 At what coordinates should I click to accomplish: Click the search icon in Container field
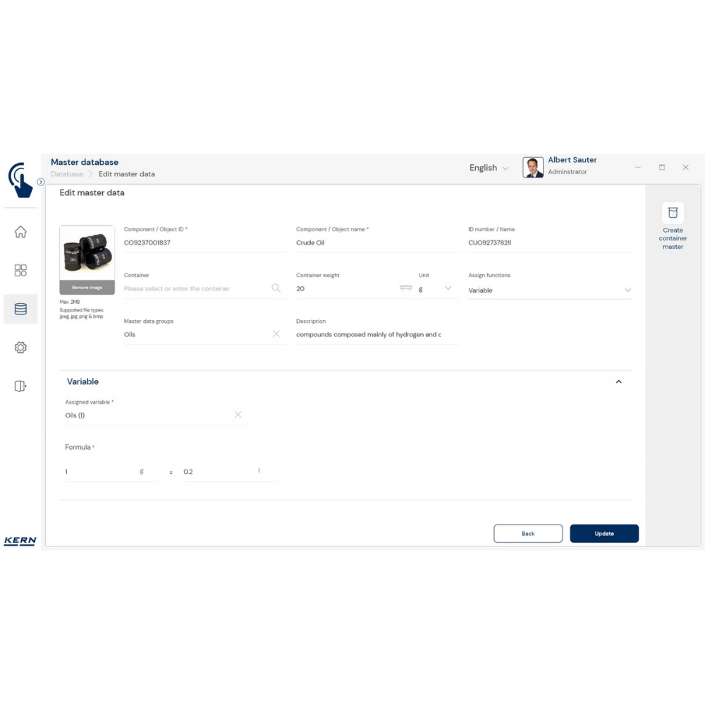[x=276, y=288]
